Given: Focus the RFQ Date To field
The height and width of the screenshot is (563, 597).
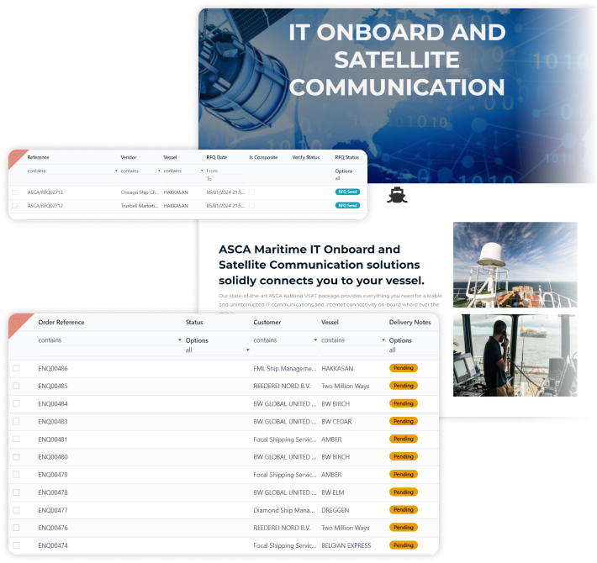Looking at the screenshot, I should click(x=226, y=178).
